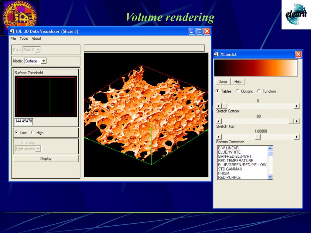Click color table list scroll-down arrow
This screenshot has width=311, height=233.
click(270, 177)
